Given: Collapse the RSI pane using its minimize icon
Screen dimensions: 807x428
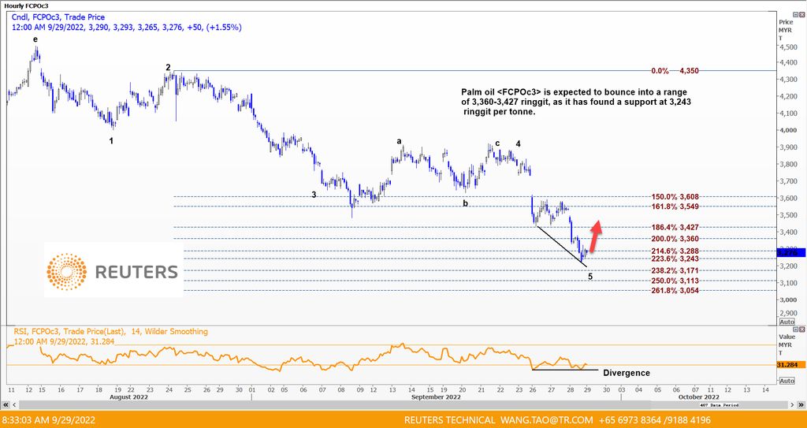Looking at the screenshot, I should 796,329.
